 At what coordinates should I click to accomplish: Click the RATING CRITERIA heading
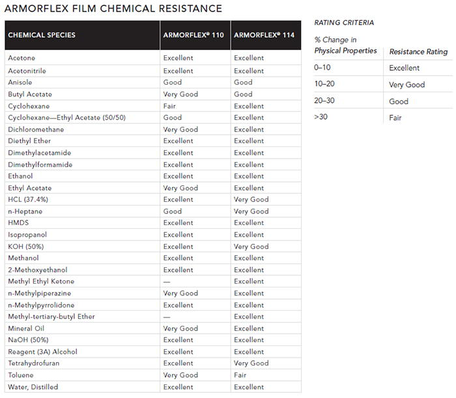[344, 23]
